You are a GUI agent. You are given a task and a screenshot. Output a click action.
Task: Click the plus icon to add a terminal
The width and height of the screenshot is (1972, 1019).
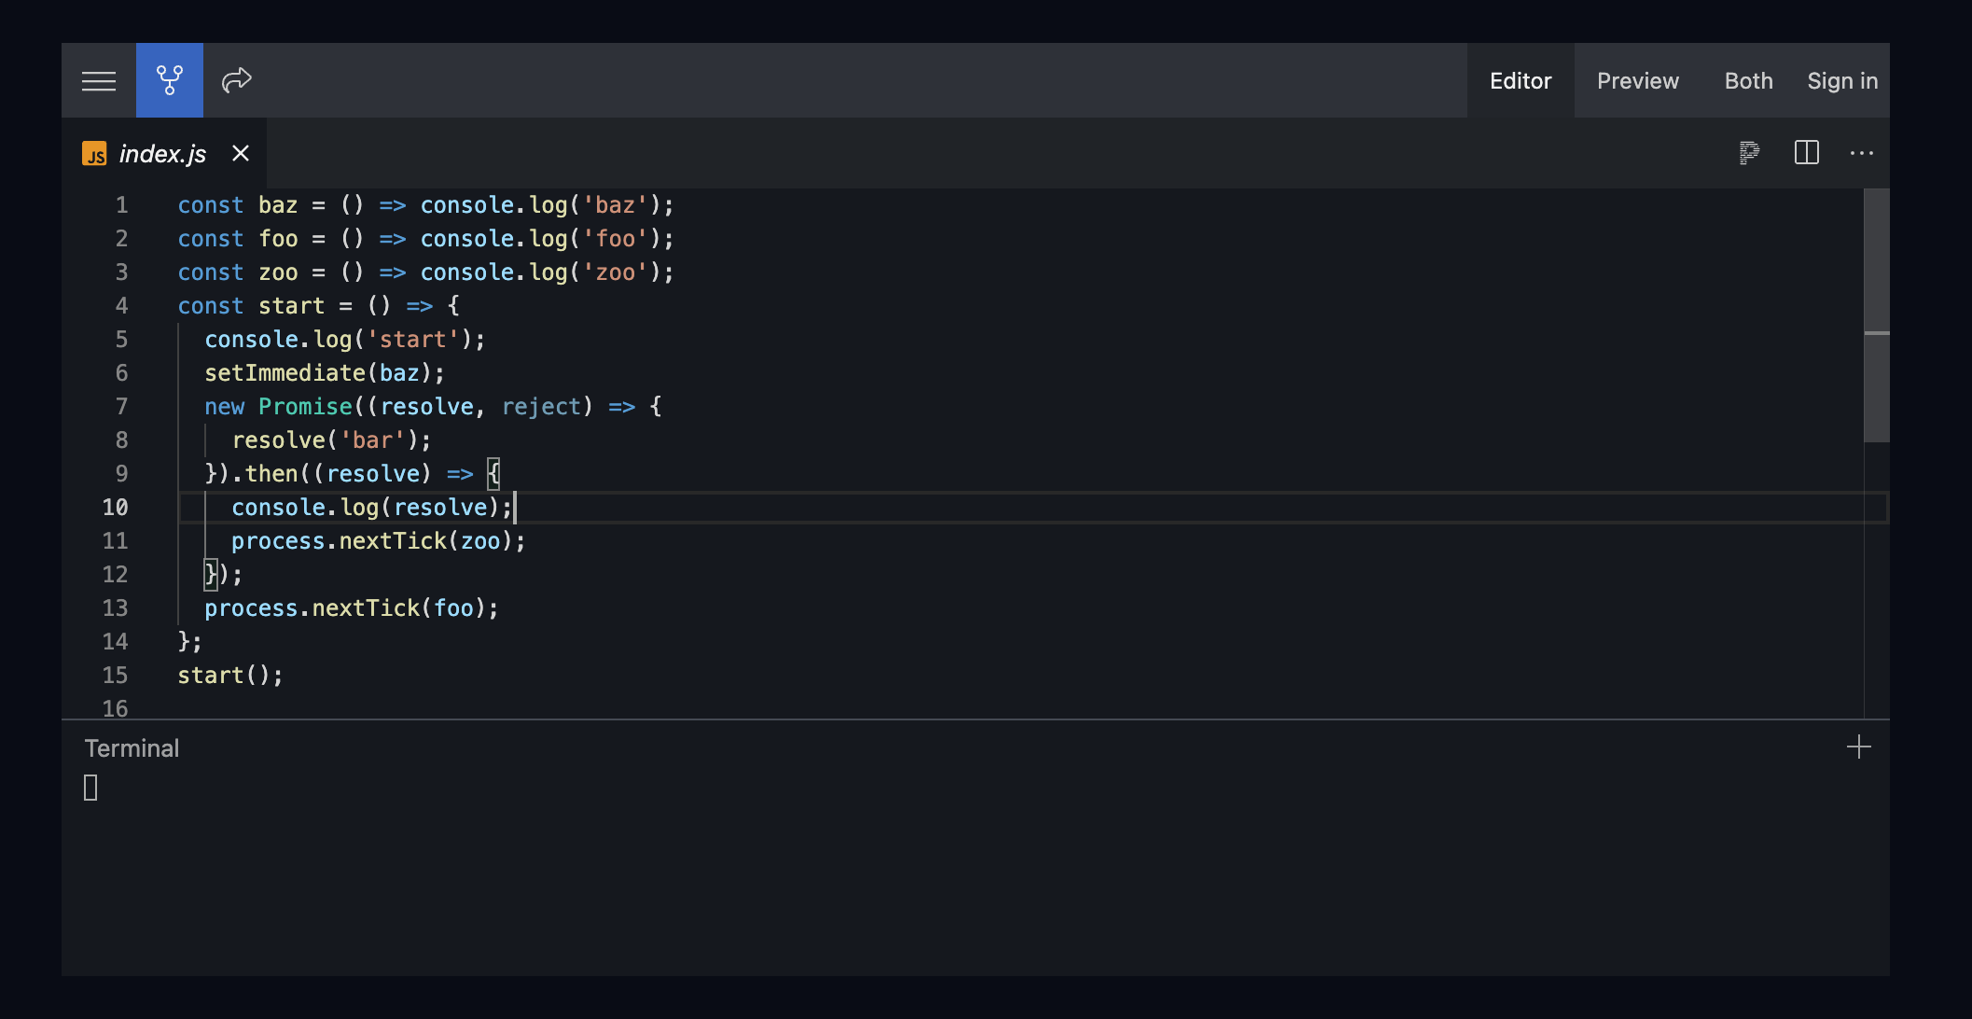click(1860, 746)
